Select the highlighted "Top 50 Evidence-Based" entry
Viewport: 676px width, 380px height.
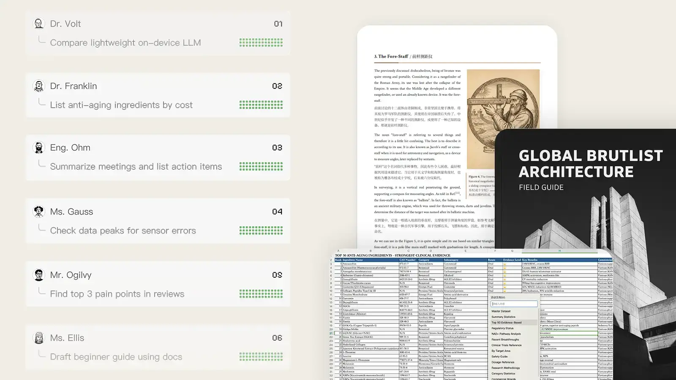[507, 323]
